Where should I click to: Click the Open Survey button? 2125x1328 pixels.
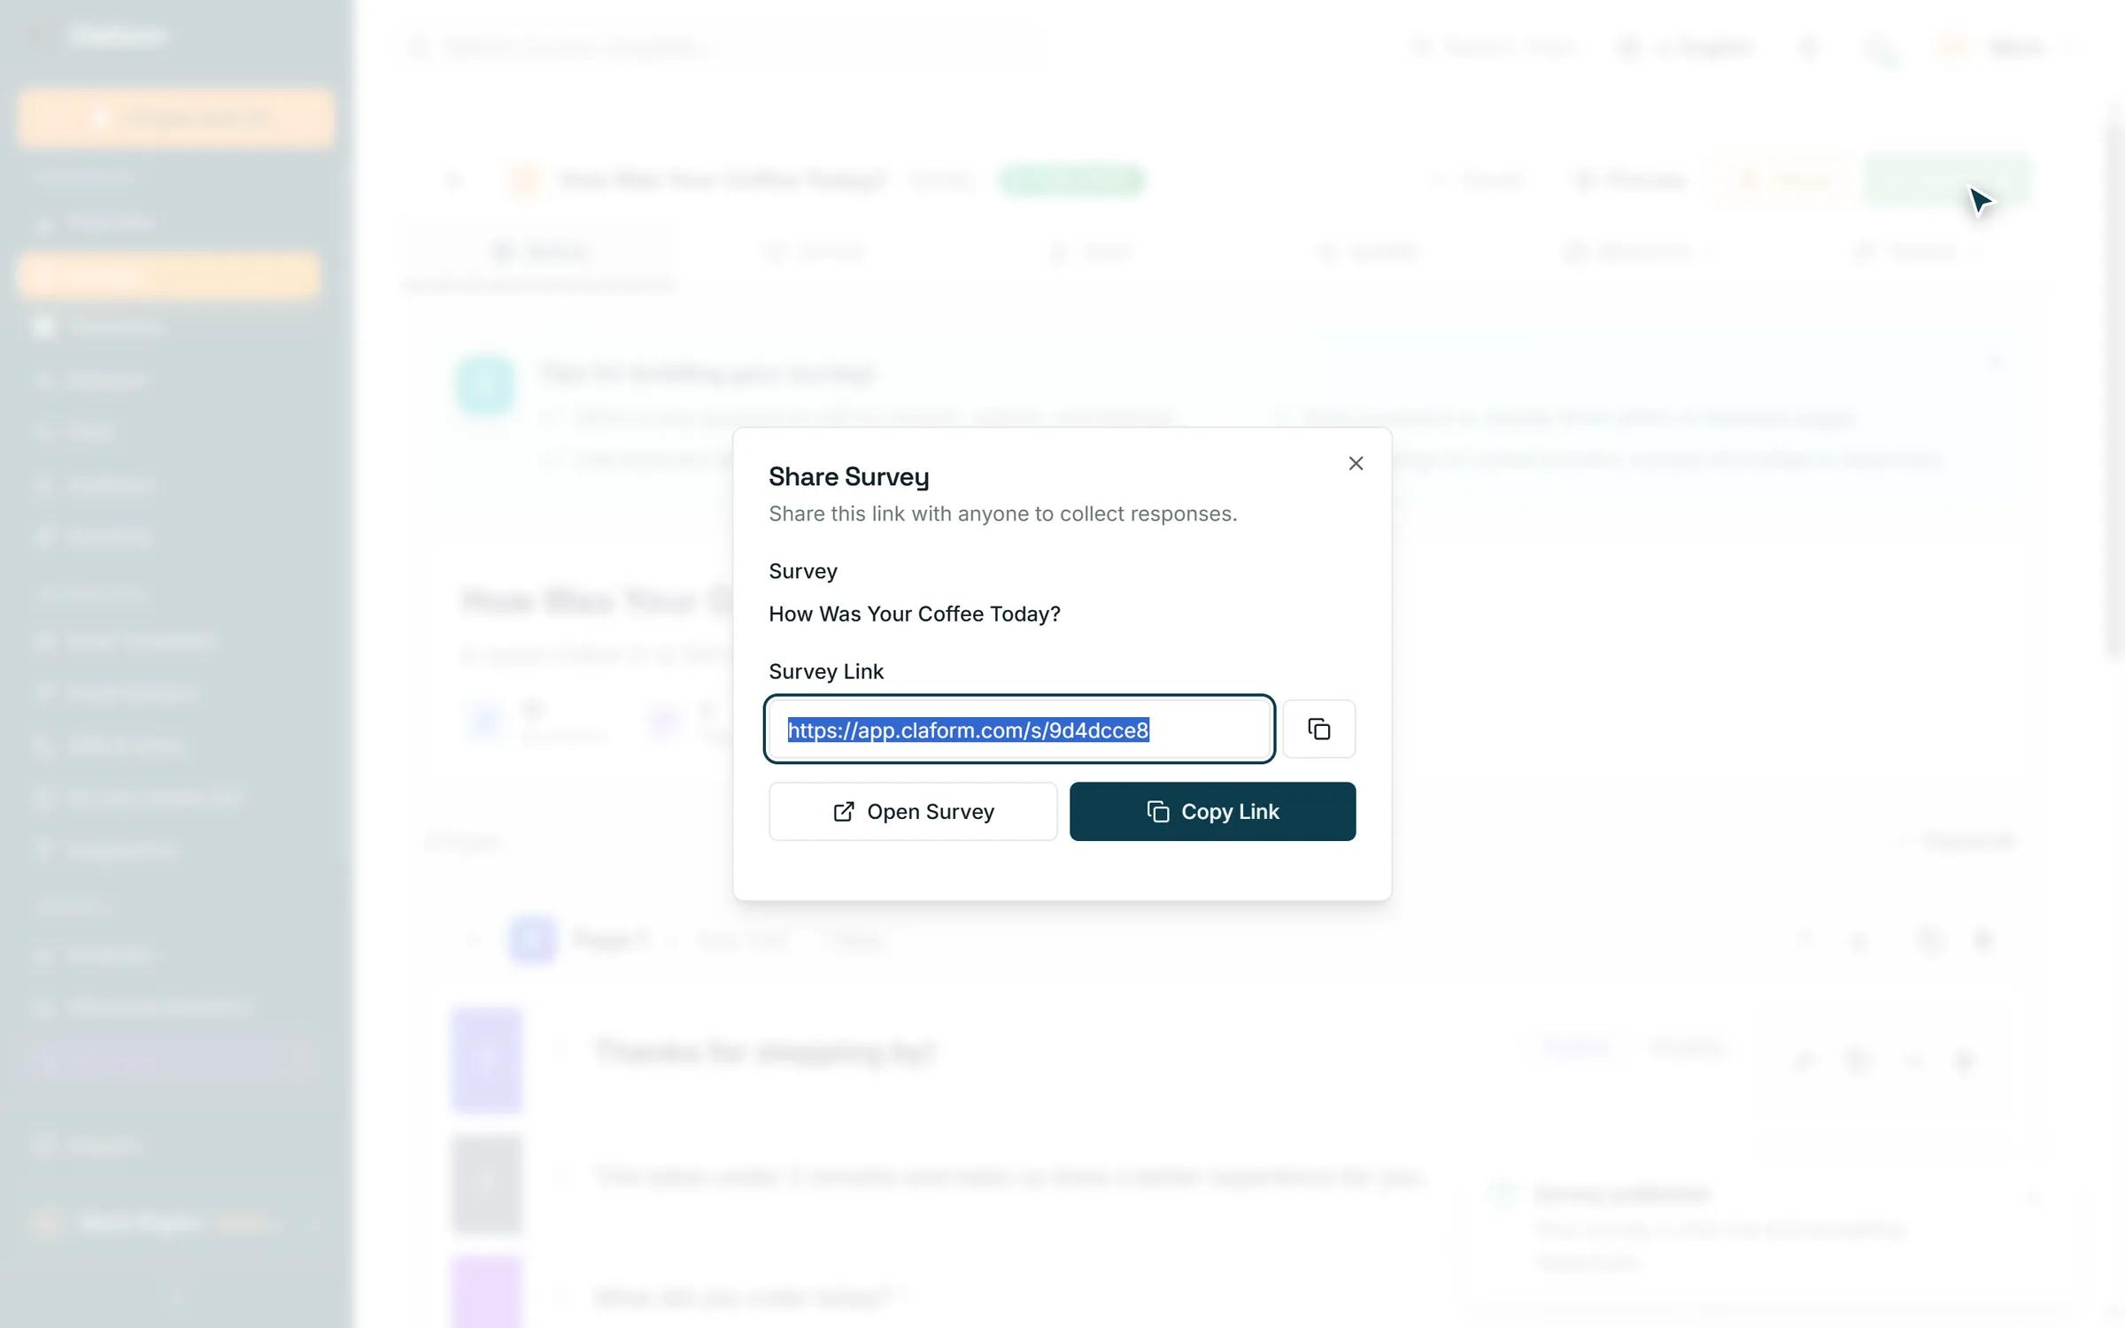point(913,811)
